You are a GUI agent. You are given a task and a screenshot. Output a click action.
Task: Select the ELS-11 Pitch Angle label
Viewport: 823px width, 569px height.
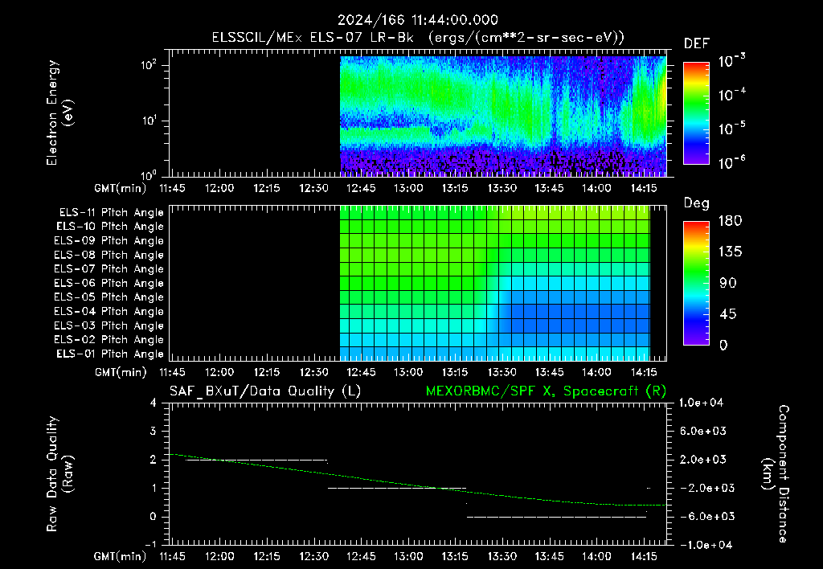click(x=111, y=213)
